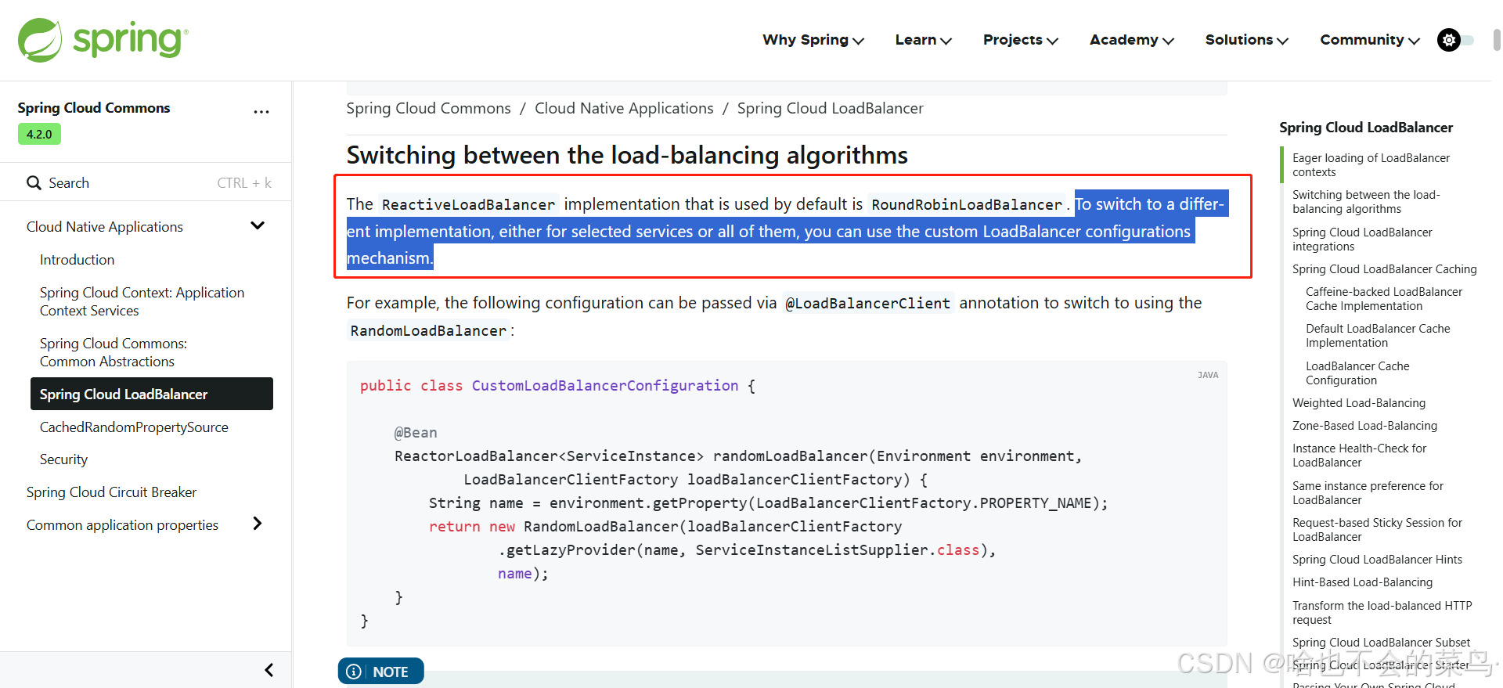Select the 4.2.0 version badge
Viewport: 1503px width, 688px height.
click(x=39, y=134)
